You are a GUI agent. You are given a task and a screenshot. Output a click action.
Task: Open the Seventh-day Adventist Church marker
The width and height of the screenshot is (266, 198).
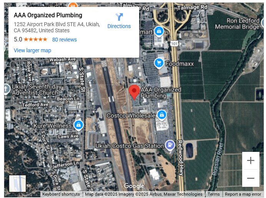(x=6, y=89)
